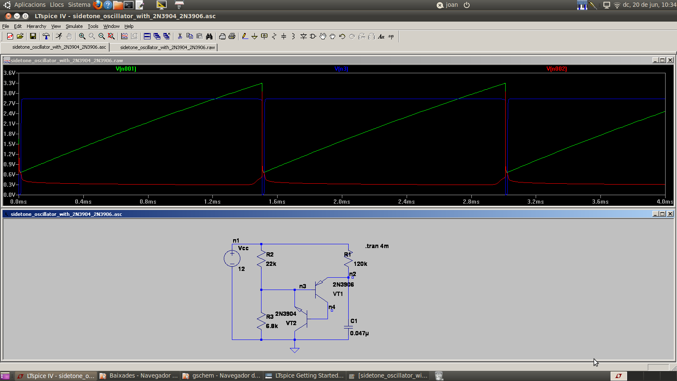Image resolution: width=677 pixels, height=381 pixels.
Task: Click the Undo arrow in toolbar
Action: pyautogui.click(x=342, y=36)
